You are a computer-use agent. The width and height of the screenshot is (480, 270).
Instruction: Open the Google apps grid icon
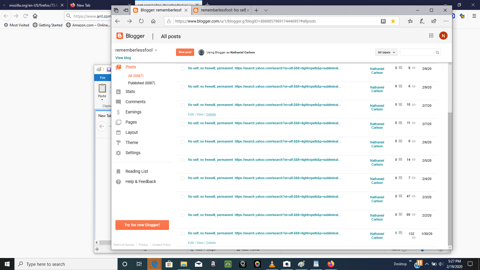431,35
